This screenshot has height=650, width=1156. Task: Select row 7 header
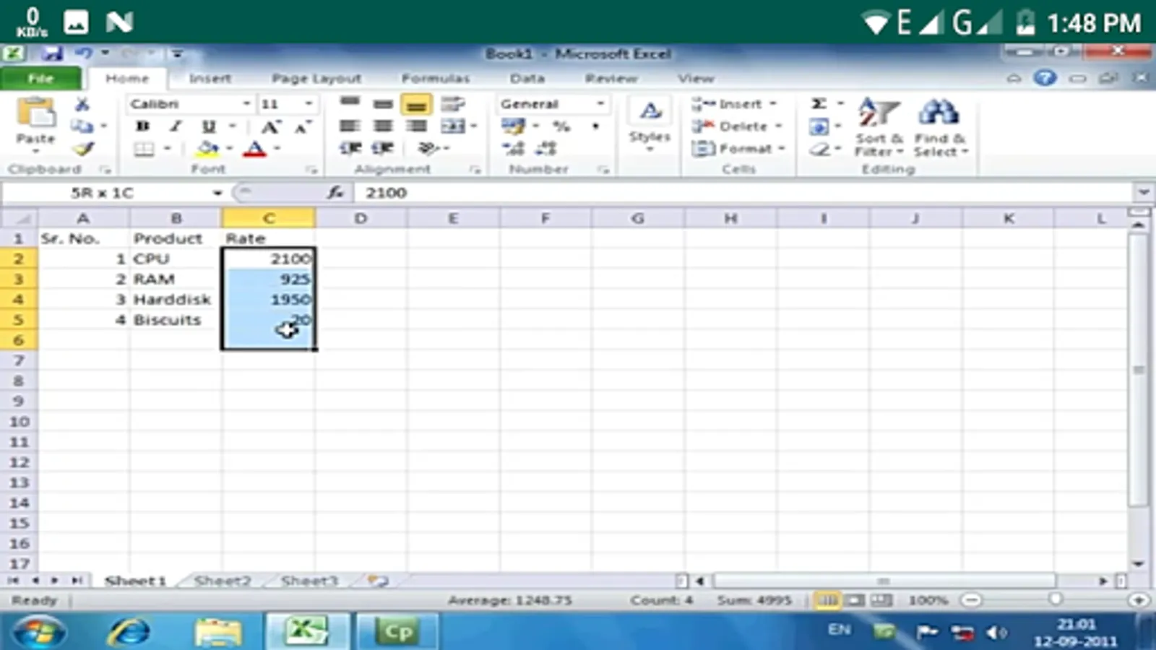19,360
